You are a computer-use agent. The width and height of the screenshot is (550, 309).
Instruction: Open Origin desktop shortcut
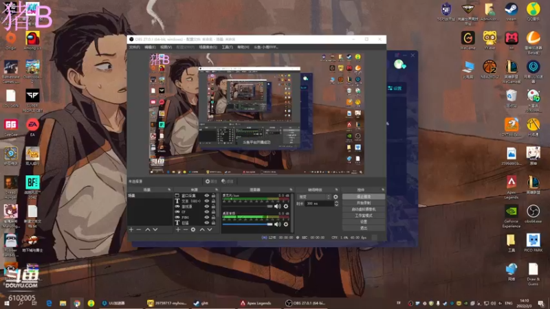(10, 41)
